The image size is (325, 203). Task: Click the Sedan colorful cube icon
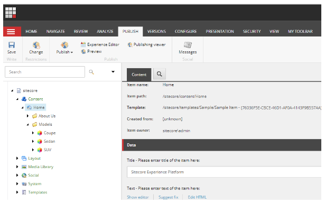point(40,142)
